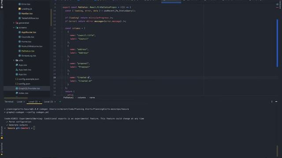Image resolution: width=282 pixels, height=158 pixels.
Task: Open config.example.json in project tree
Action: 29,79
